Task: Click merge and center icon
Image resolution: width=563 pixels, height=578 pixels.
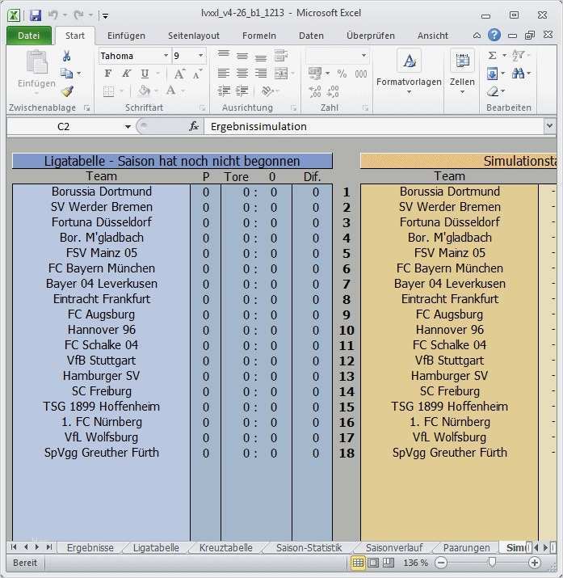Action: (x=281, y=74)
